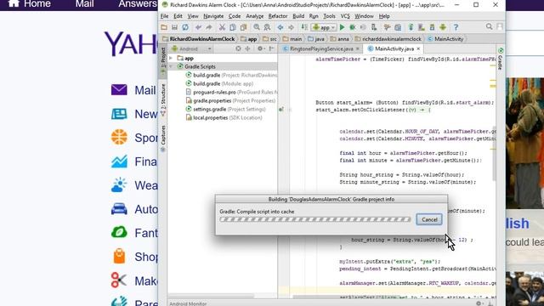Click the collapse all icon in Project panel

point(247,49)
